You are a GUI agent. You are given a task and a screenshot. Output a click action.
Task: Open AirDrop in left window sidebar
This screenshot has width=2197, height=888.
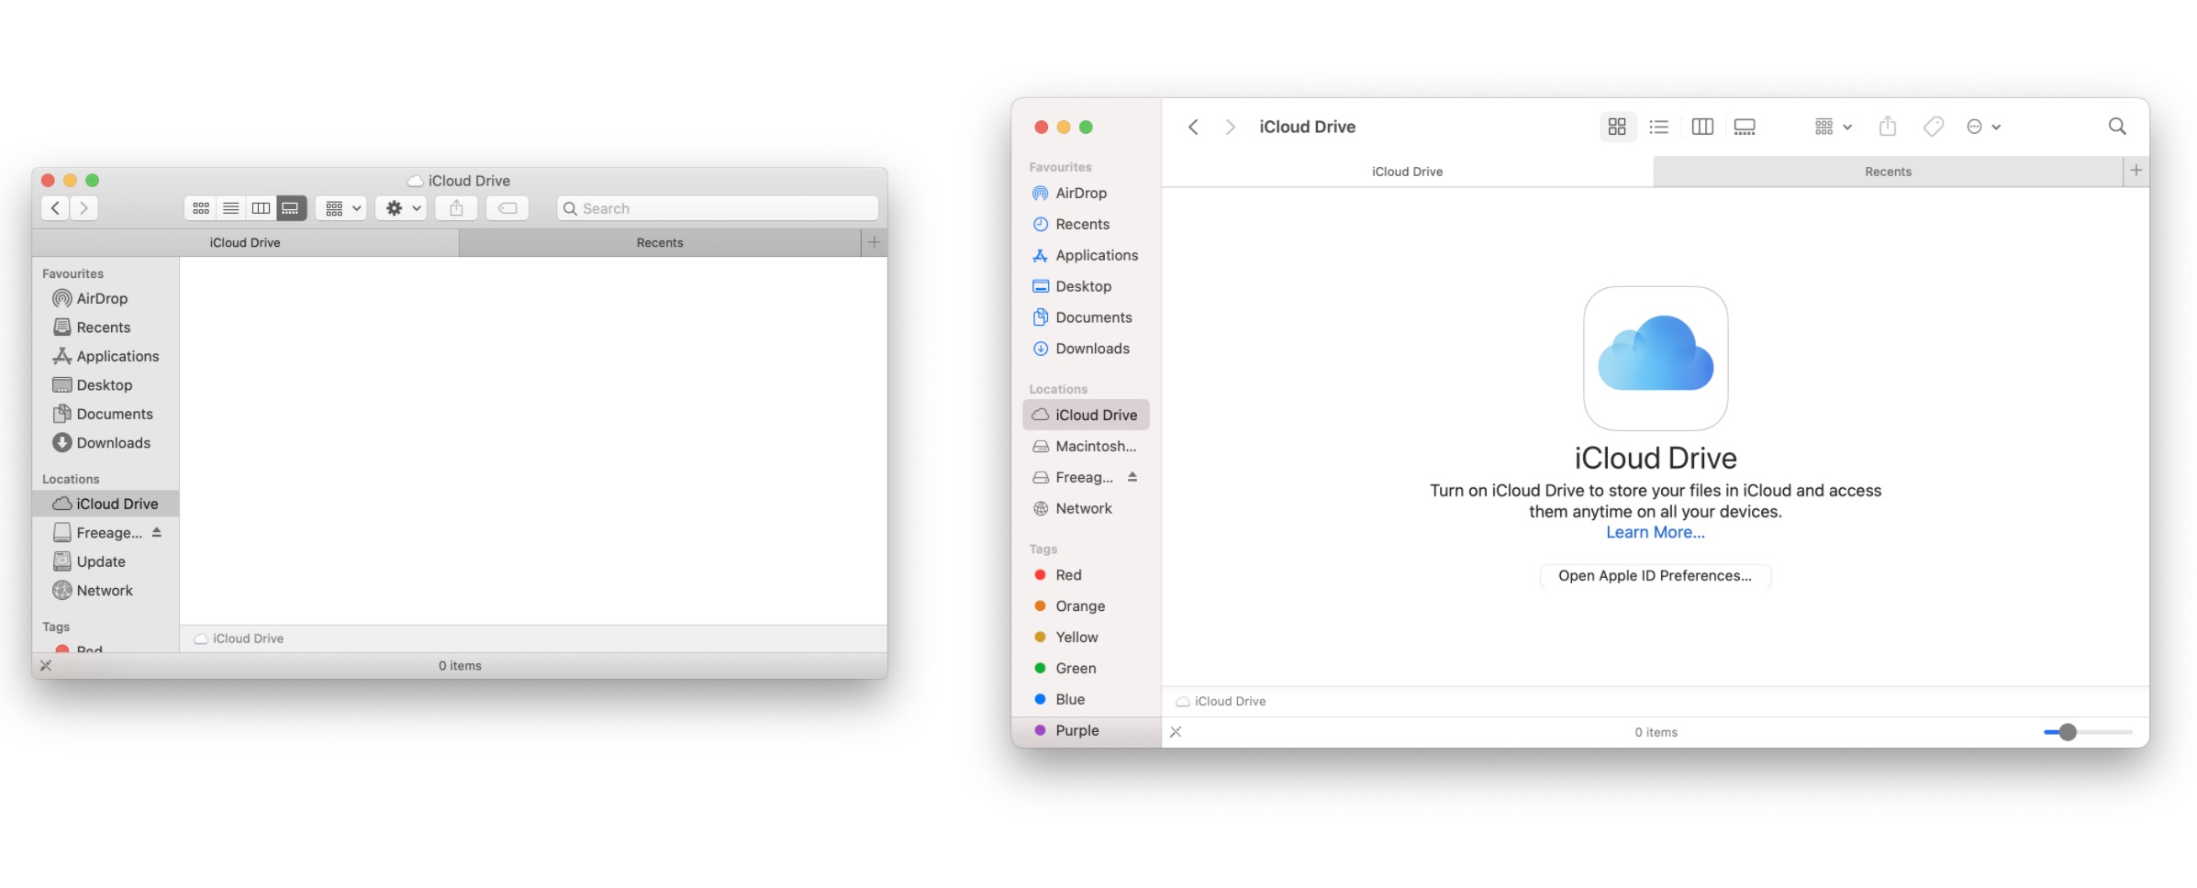102,298
